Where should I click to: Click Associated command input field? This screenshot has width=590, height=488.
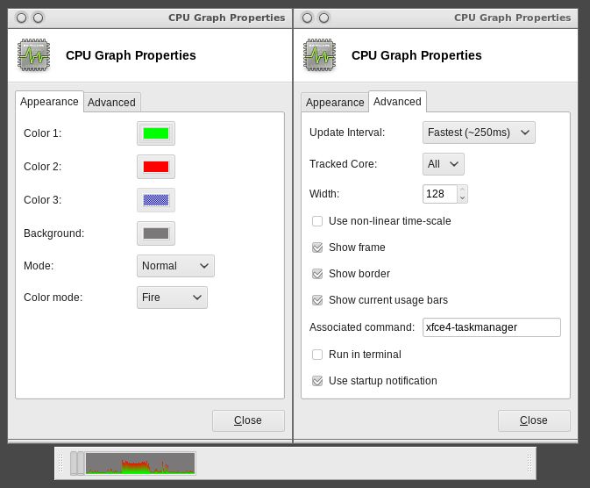pyautogui.click(x=492, y=327)
